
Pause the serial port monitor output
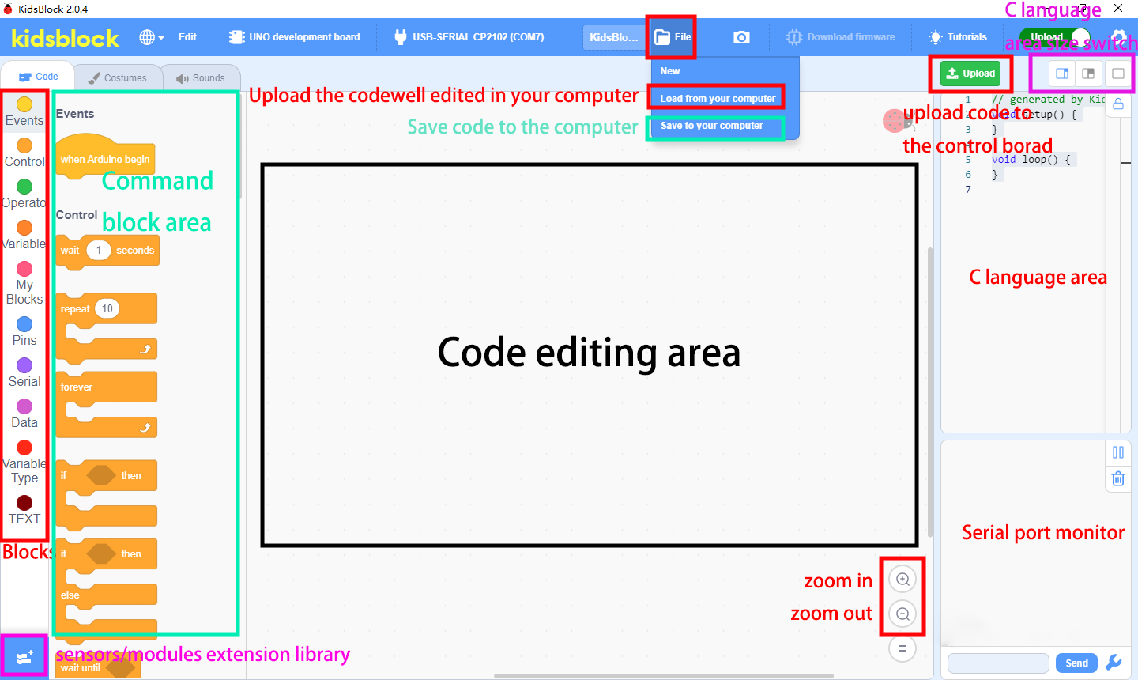1118,452
